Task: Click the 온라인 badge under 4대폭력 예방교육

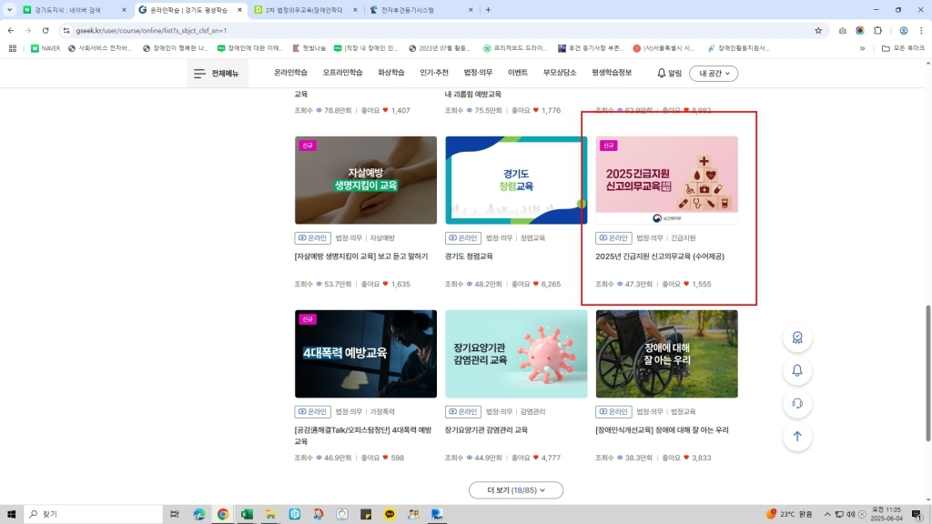Action: tap(313, 411)
